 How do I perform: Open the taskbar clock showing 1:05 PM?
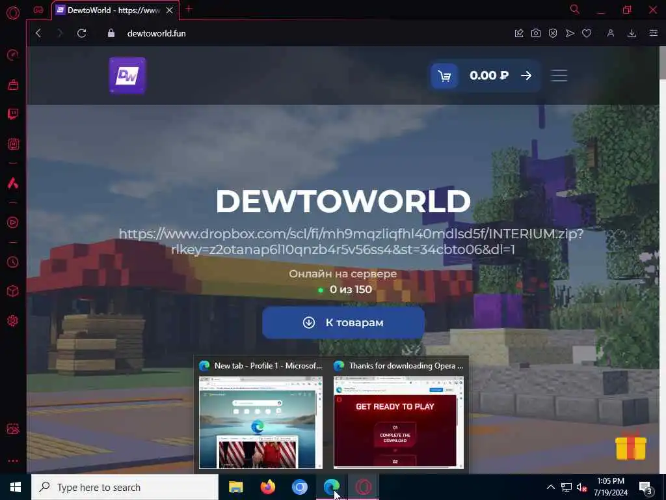click(610, 487)
